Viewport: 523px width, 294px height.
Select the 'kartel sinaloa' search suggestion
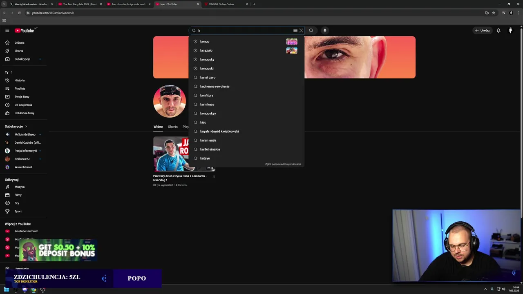[246, 149]
